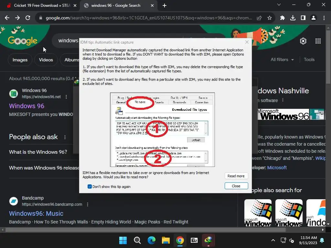Close the windows 96 search tab
Image resolution: width=331 pixels, height=248 pixels.
pos(152,5)
